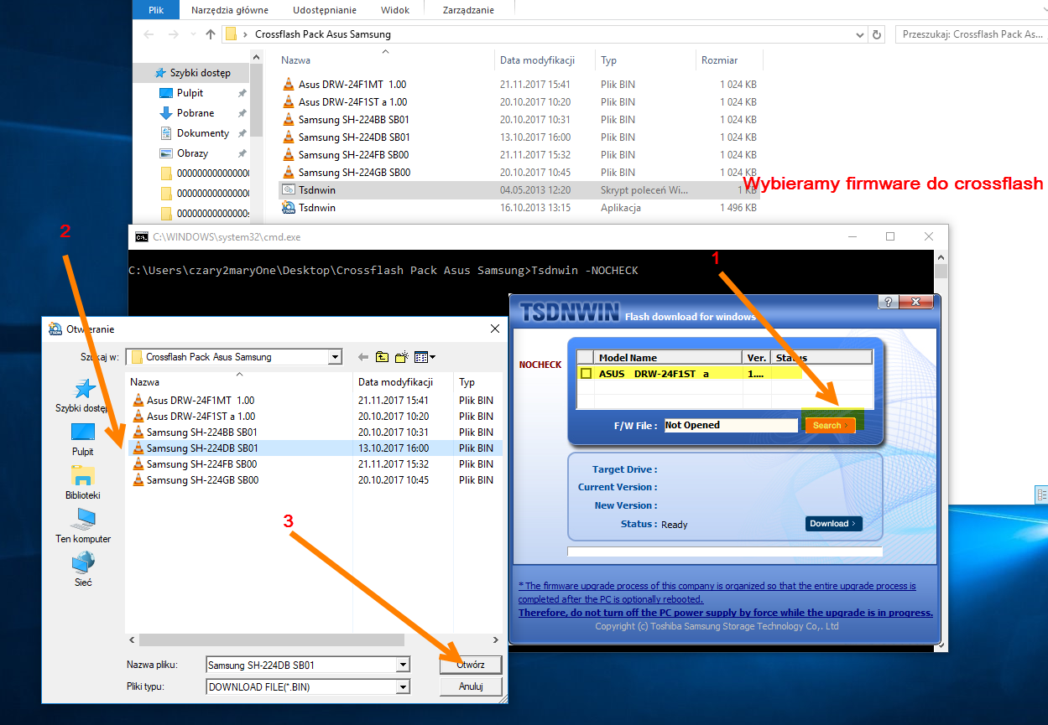Click cmd.exe window title bar icon

[142, 237]
